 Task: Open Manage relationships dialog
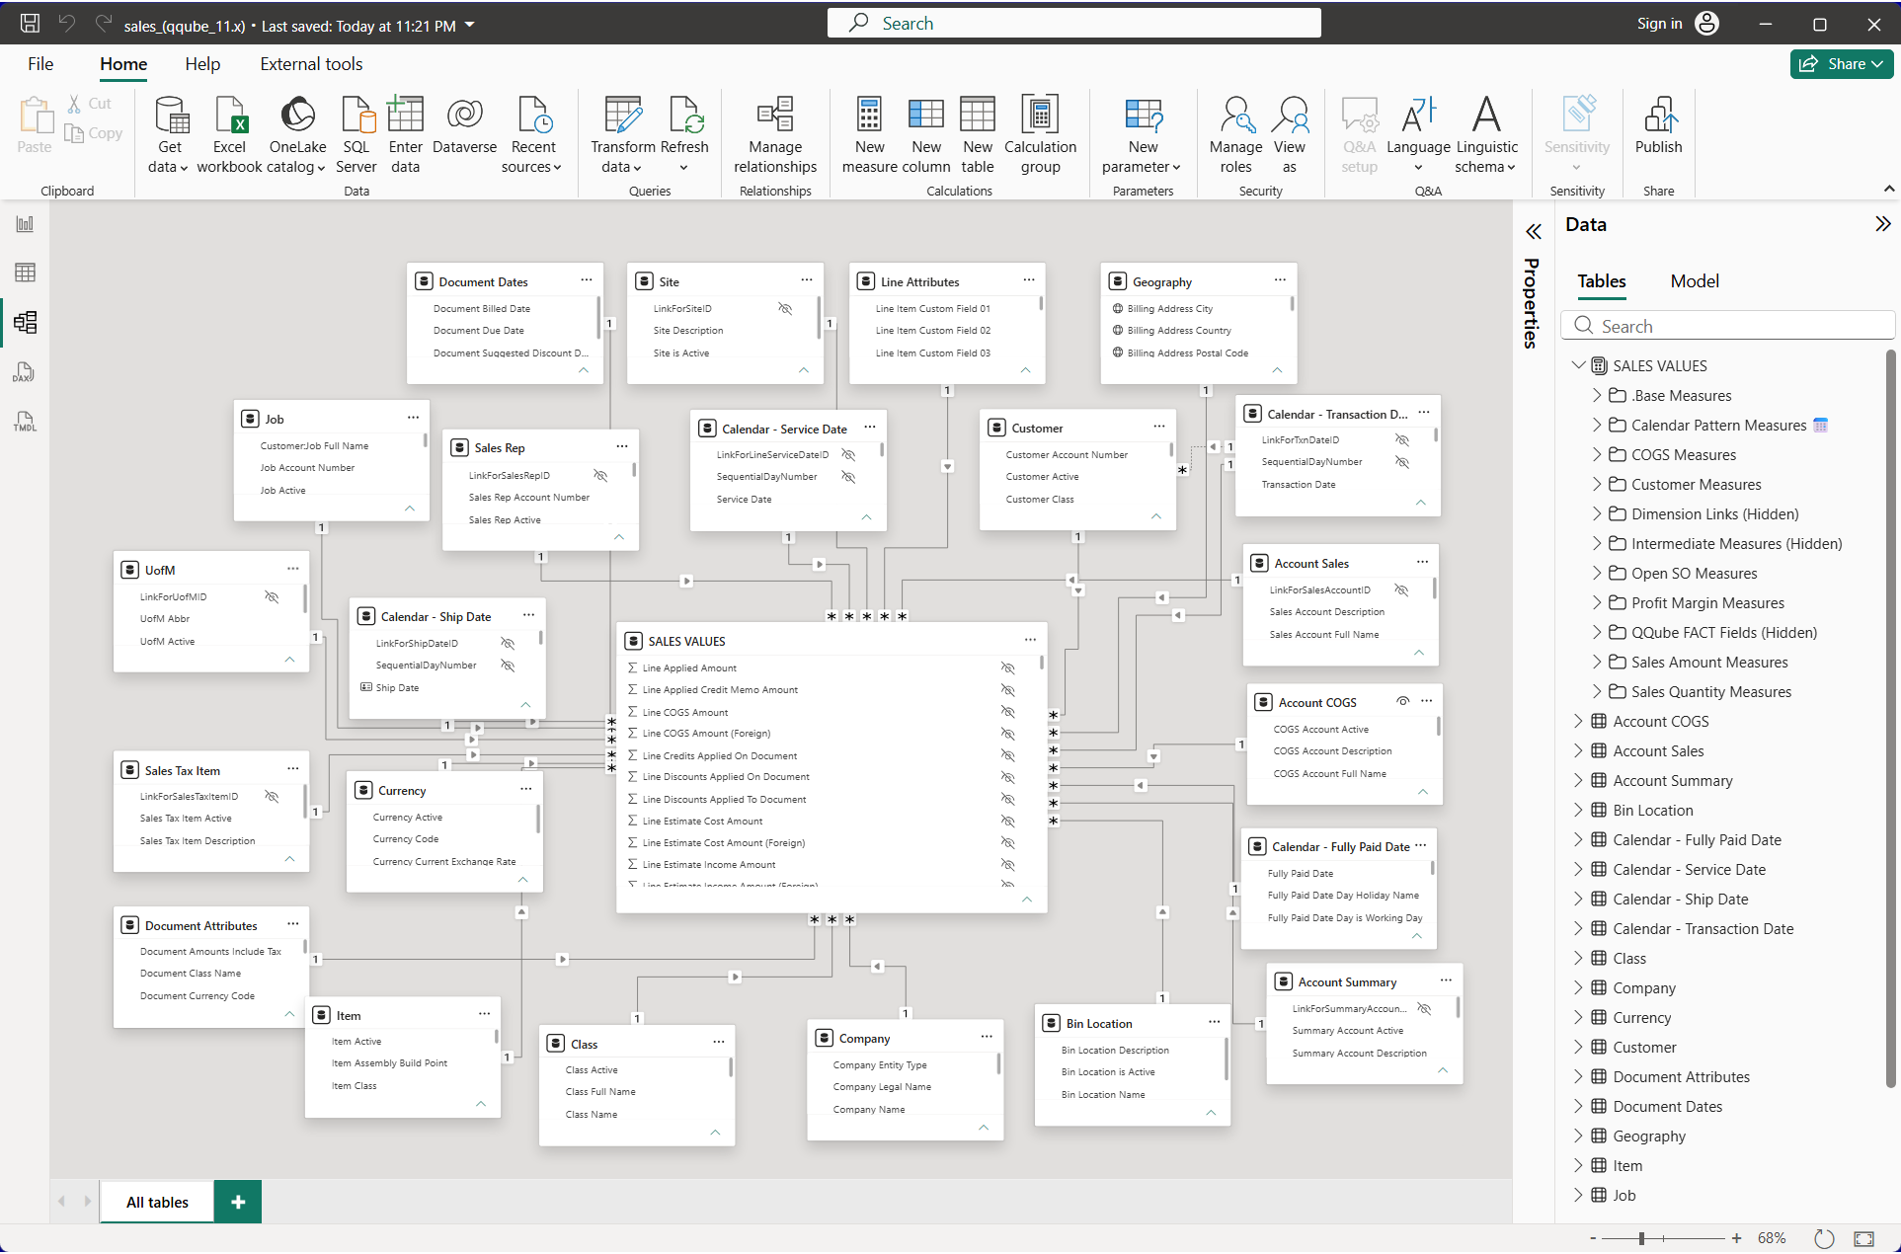[775, 135]
